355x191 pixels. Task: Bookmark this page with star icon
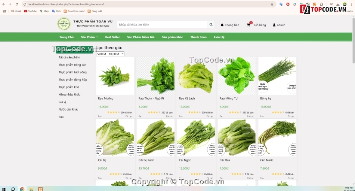pyautogui.click(x=272, y=4)
